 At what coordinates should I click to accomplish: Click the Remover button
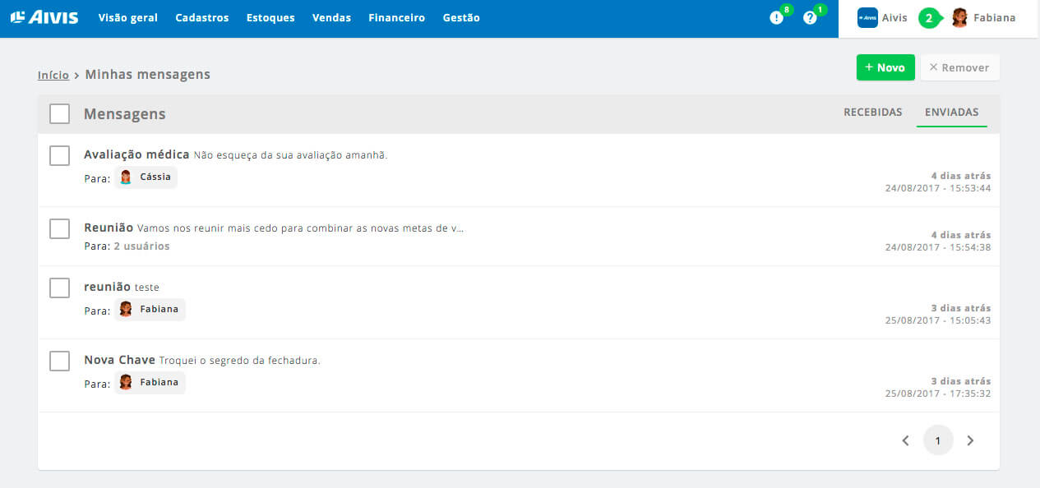(960, 67)
